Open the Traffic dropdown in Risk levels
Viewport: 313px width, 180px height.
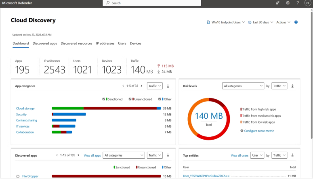tap(279, 86)
